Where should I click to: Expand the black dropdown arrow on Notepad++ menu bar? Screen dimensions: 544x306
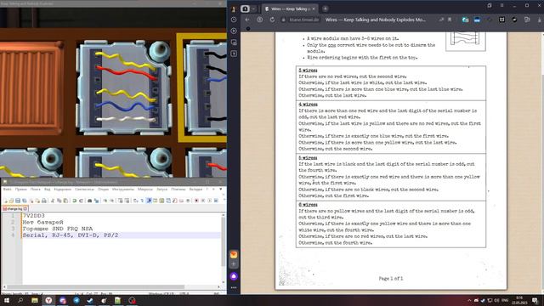click(x=221, y=190)
